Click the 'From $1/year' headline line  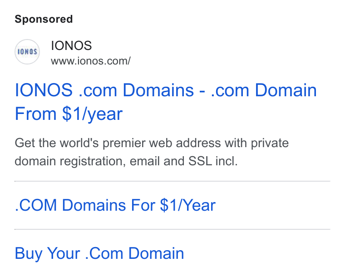coord(69,114)
